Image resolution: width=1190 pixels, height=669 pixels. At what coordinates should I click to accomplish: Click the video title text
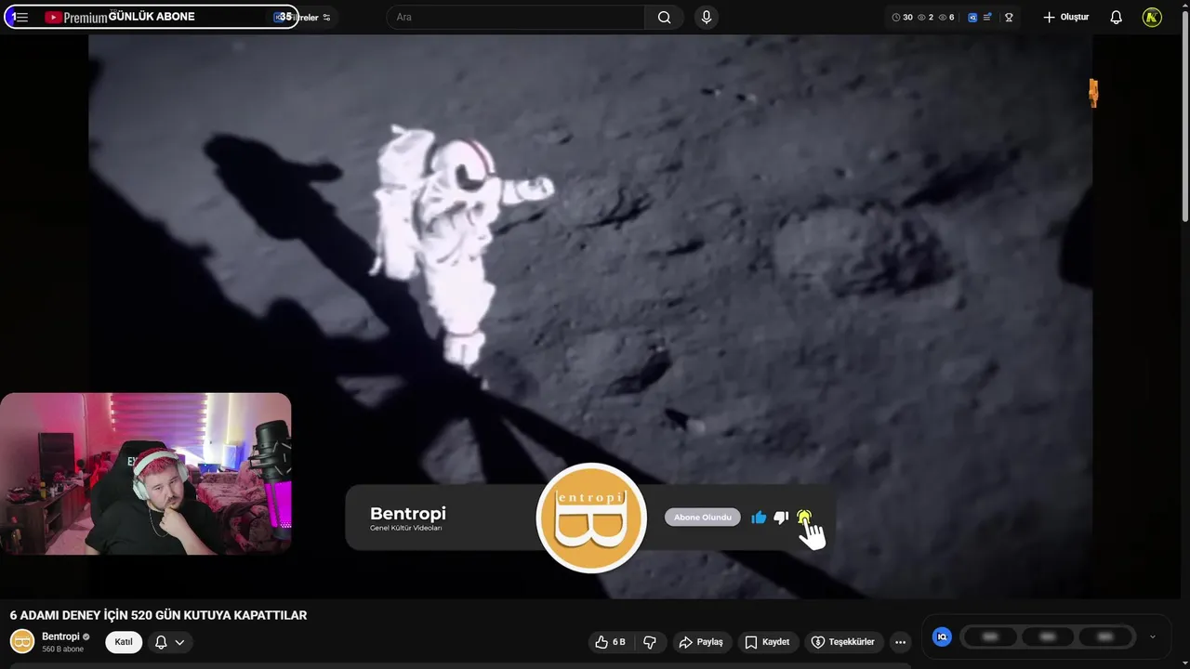point(158,615)
